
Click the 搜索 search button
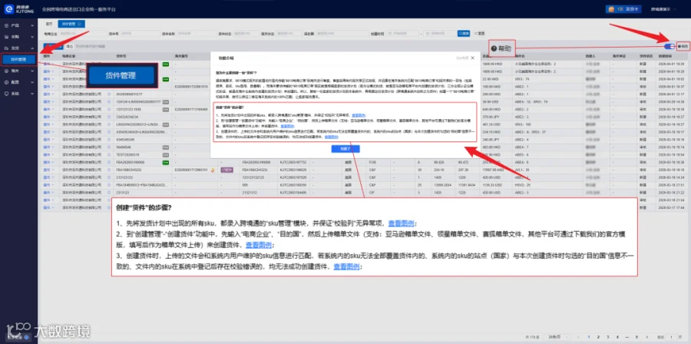464,34
